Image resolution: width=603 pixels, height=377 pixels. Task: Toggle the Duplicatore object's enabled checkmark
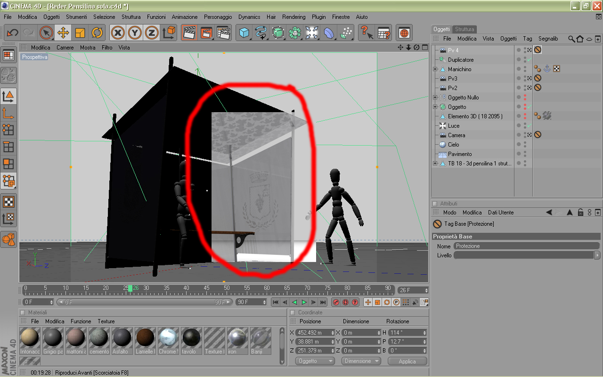(530, 59)
